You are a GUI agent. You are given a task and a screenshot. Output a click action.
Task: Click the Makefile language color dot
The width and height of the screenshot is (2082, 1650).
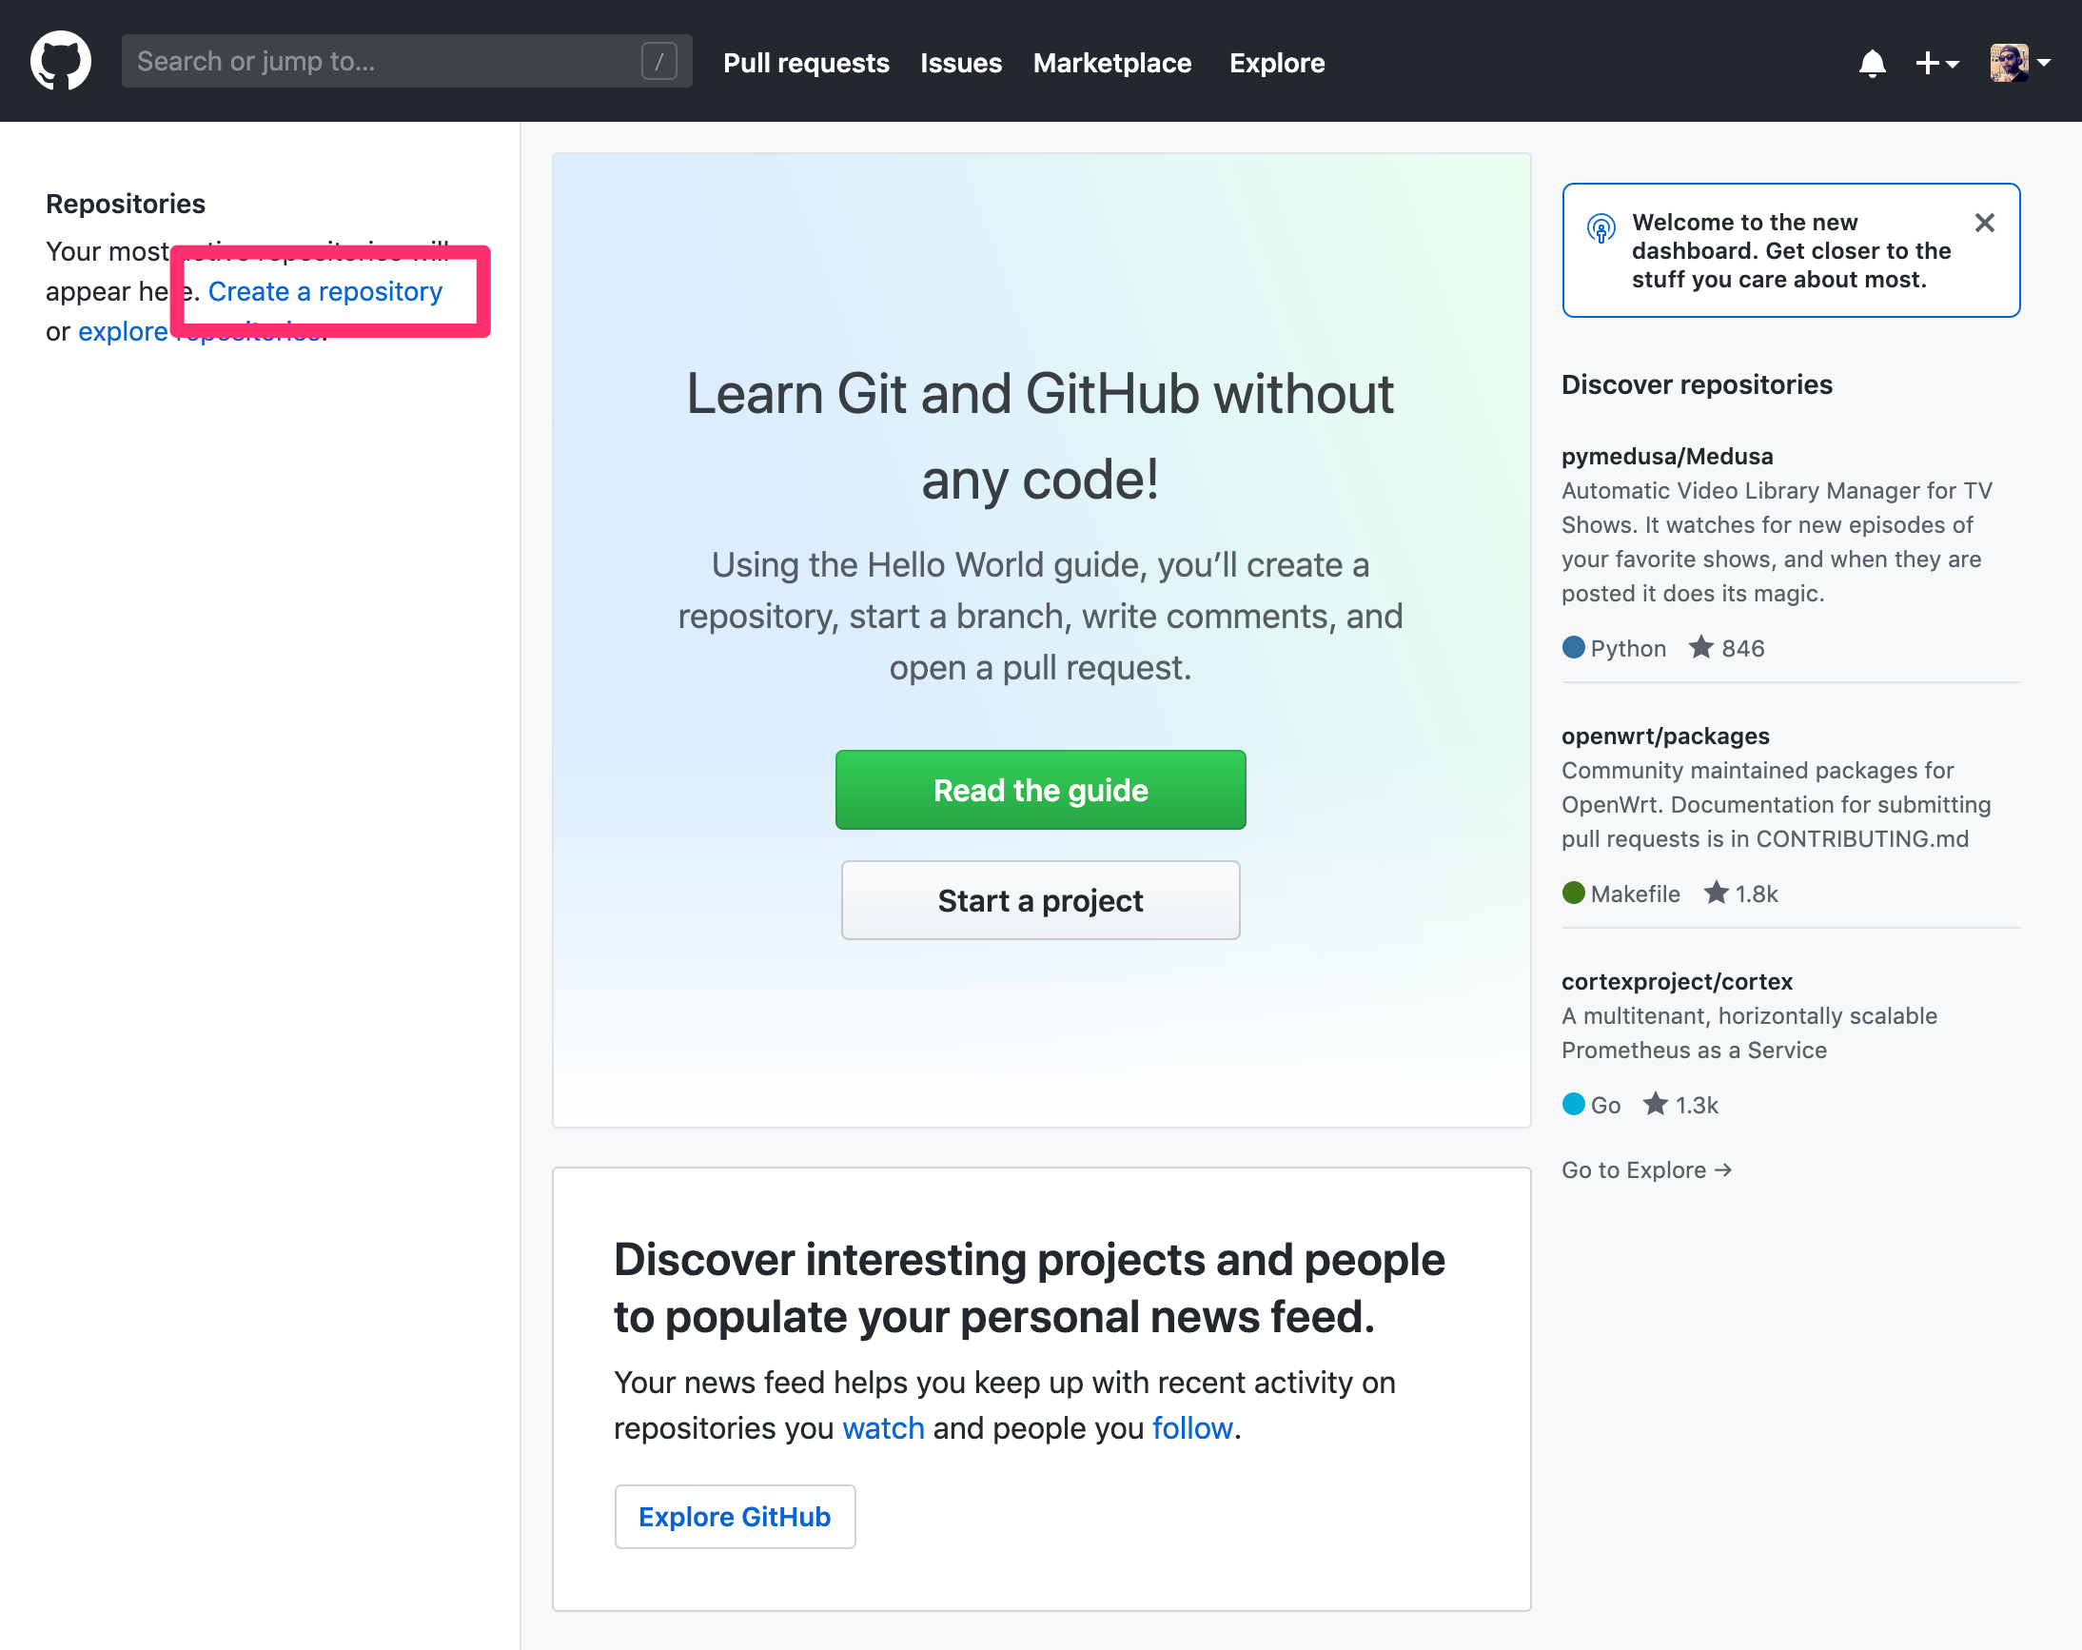pyautogui.click(x=1573, y=894)
